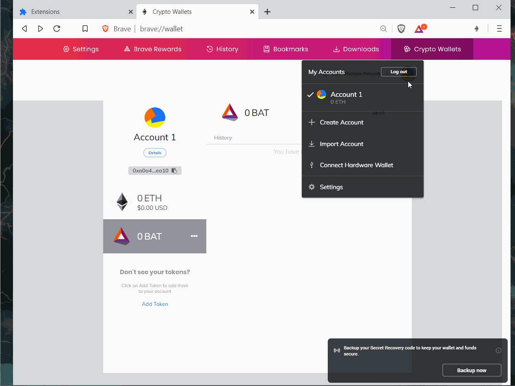Click the Ethereum diamond logo
Viewport: 515px width, 386px height.
[122, 202]
